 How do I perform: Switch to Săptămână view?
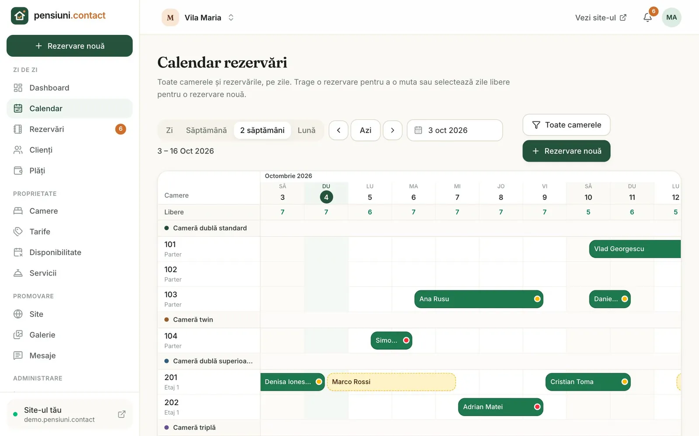click(206, 130)
